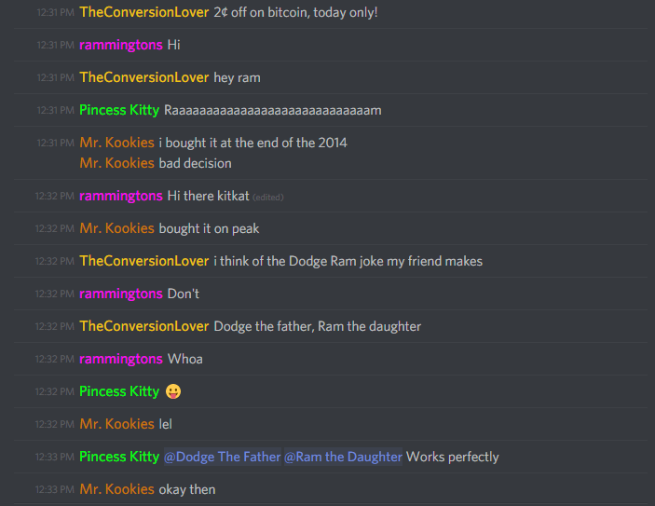Click TheConversionLover username on bitcoin message

pos(144,12)
